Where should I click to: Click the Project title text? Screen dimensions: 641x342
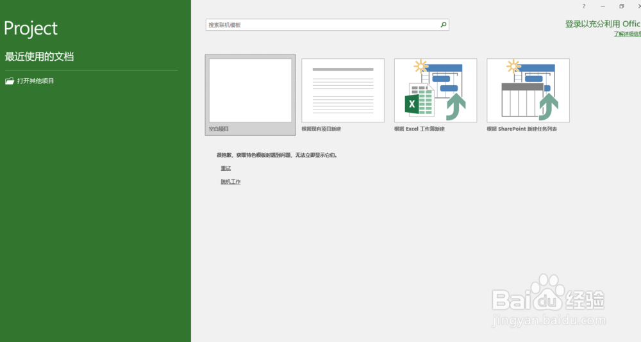coord(31,29)
